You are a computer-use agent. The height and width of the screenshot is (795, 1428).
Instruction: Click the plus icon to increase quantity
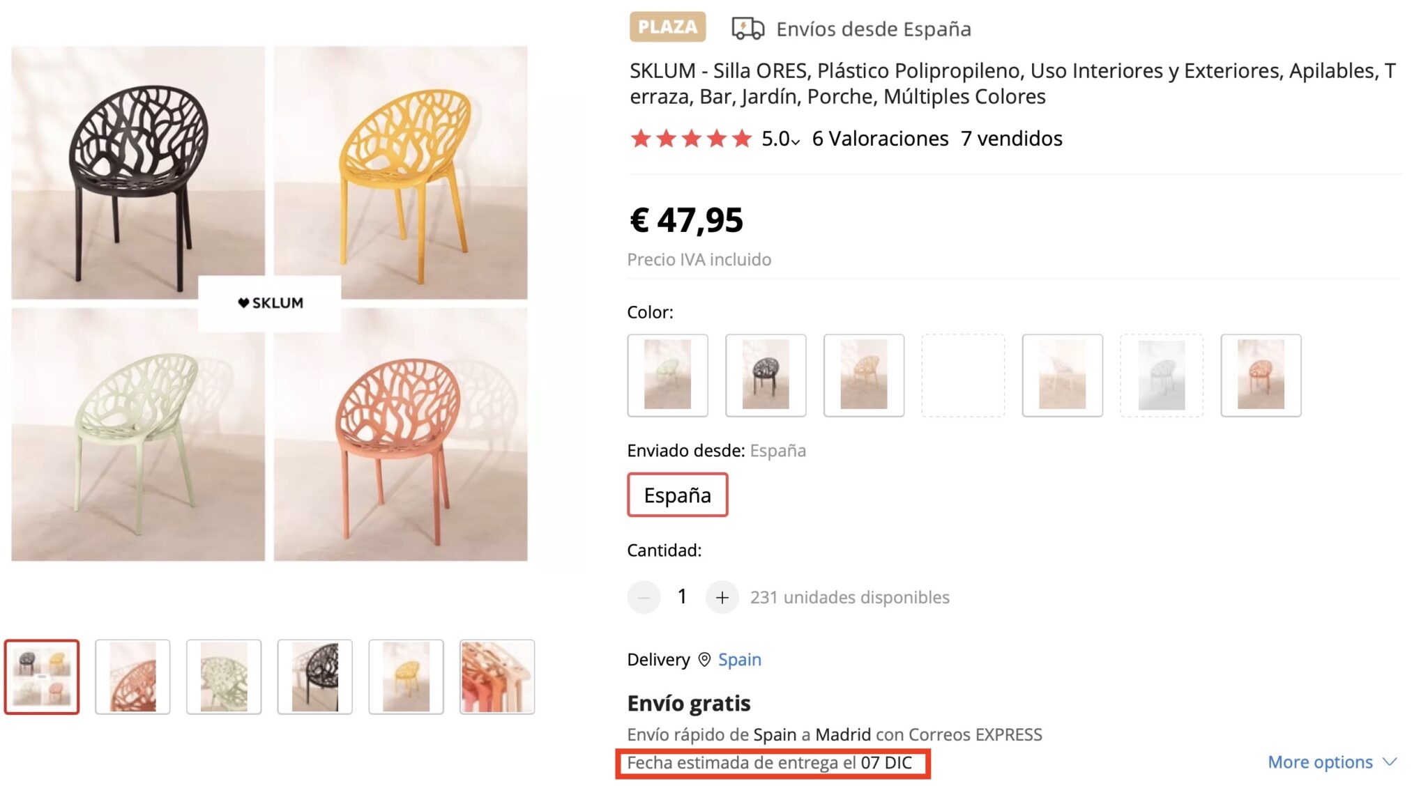722,596
